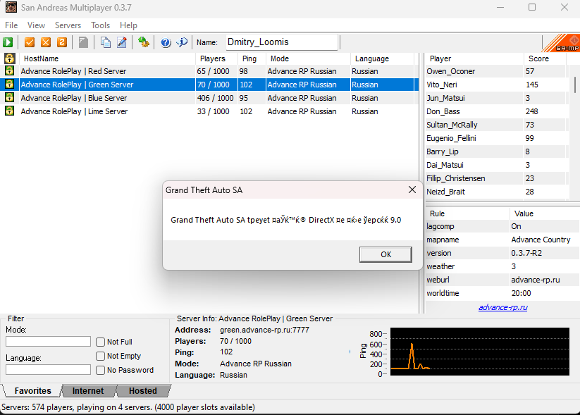Click the Mode filter text field
Image resolution: width=580 pixels, height=415 pixels.
tap(48, 342)
